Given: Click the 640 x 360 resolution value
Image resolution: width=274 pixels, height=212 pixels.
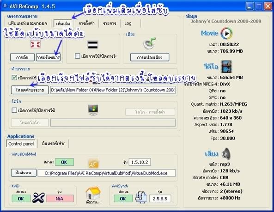Looking at the screenshot, I should coord(231,118).
